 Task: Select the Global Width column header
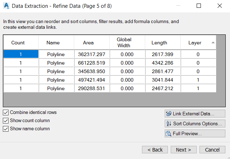click(124, 43)
